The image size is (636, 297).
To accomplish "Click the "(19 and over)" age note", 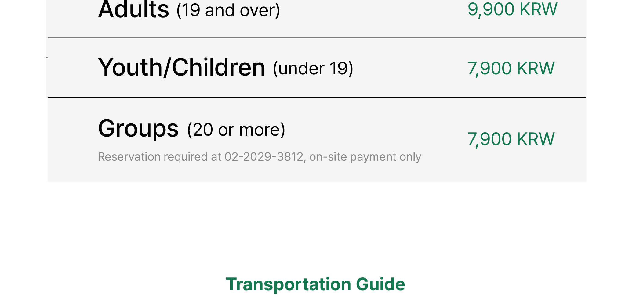I will coord(228,10).
